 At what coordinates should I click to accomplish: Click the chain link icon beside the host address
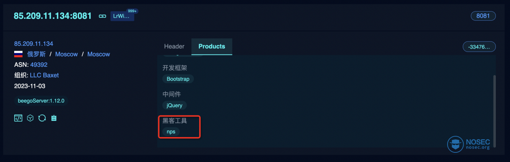[x=102, y=16]
